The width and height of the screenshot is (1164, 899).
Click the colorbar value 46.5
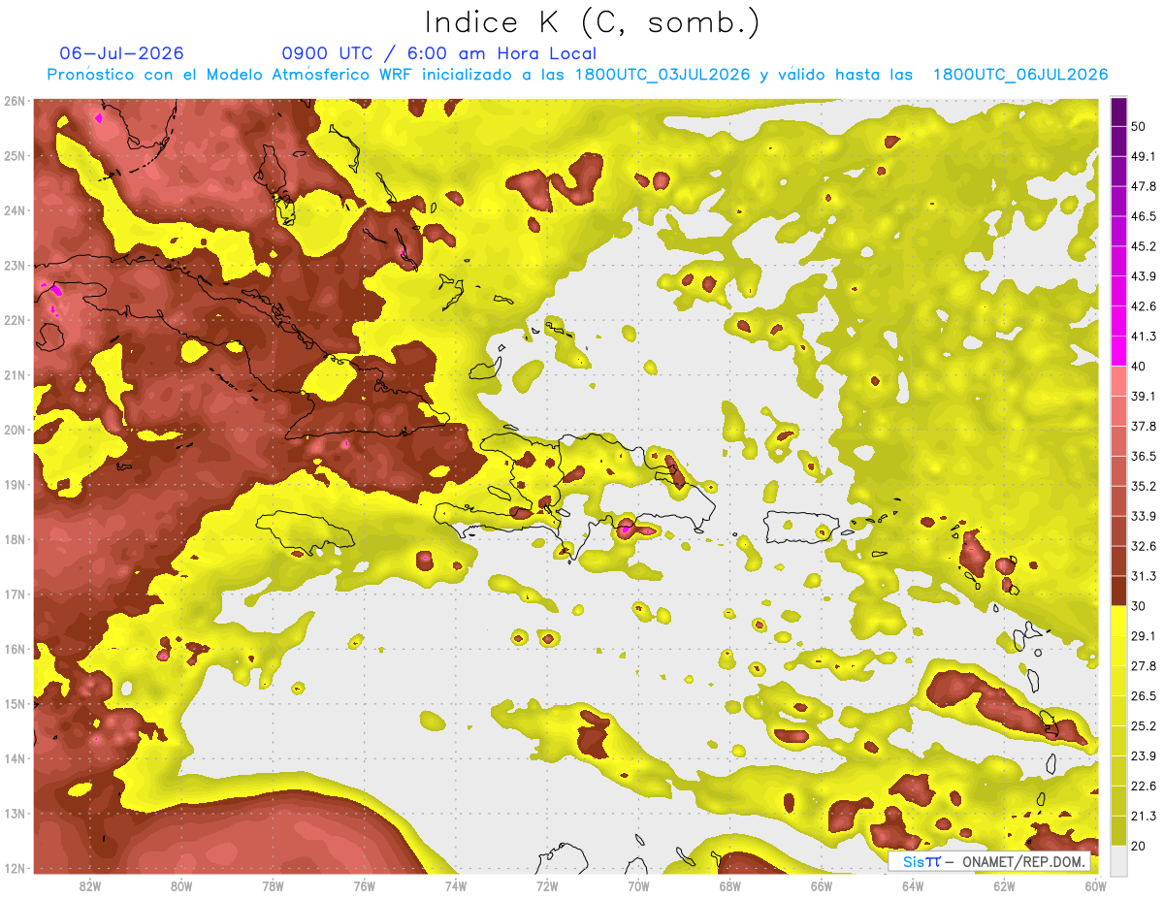pos(1144,216)
